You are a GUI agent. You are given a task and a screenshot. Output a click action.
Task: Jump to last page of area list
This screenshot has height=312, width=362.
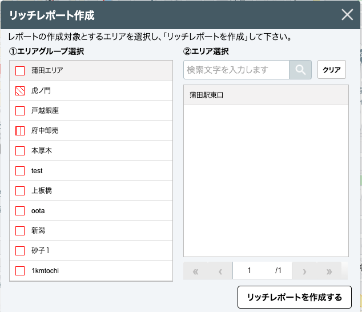point(329,271)
